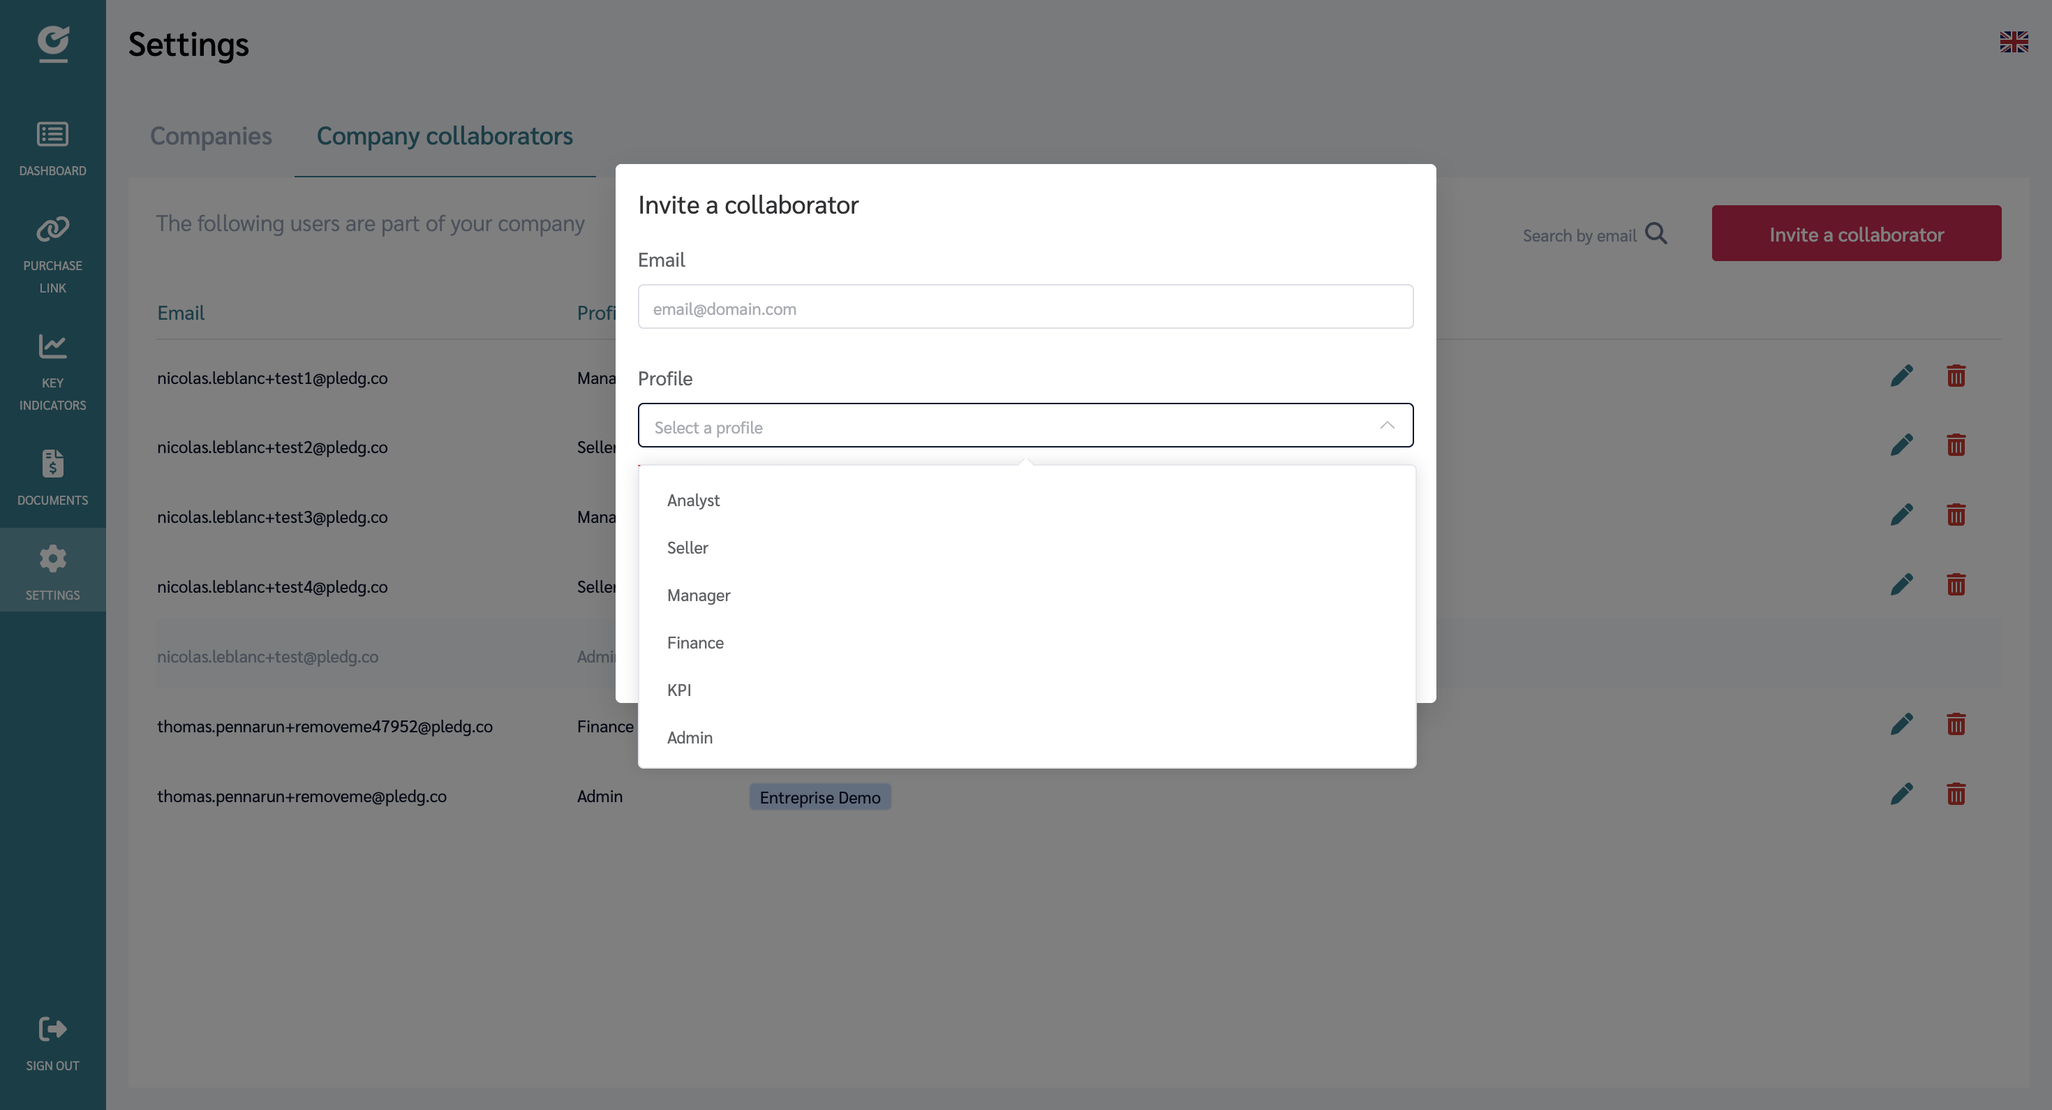Click the email@domain.com input field

click(x=1025, y=308)
